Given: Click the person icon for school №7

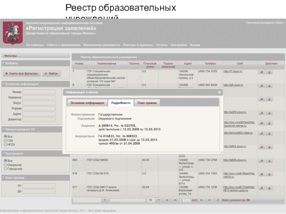Looking at the screenshot, I should coord(269,72).
